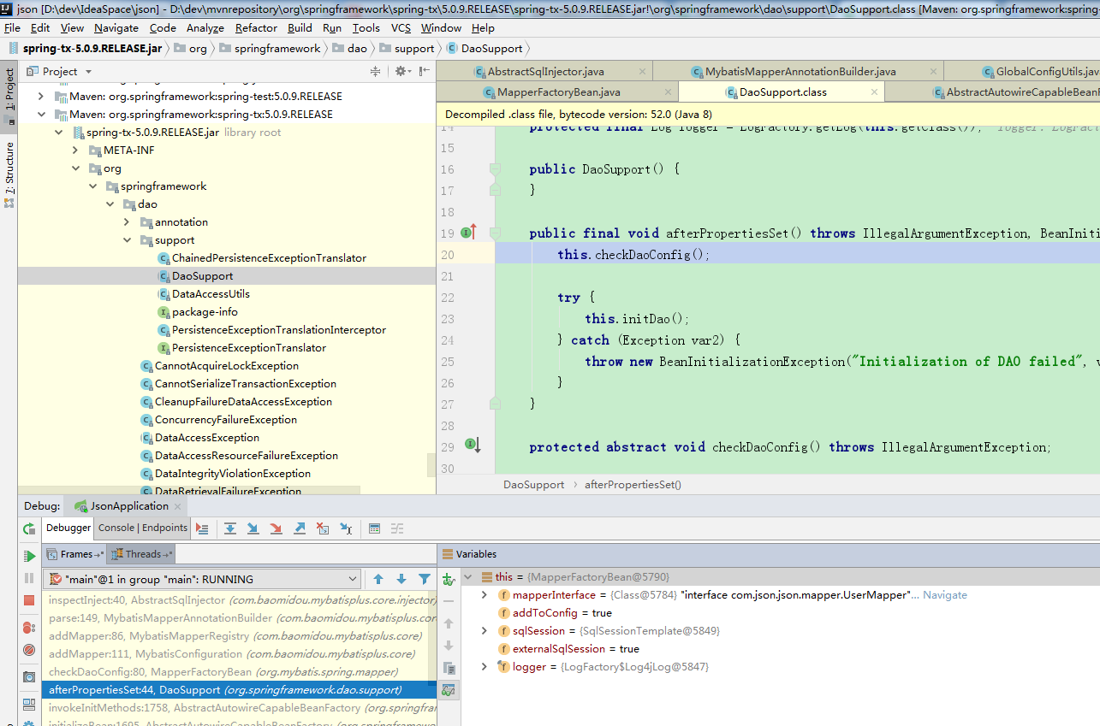This screenshot has width=1100, height=726.
Task: Show execution point in debugger toolbar
Action: 202,528
